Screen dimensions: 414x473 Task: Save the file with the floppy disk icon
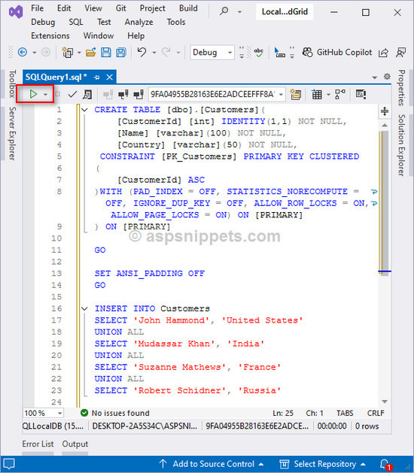[105, 53]
